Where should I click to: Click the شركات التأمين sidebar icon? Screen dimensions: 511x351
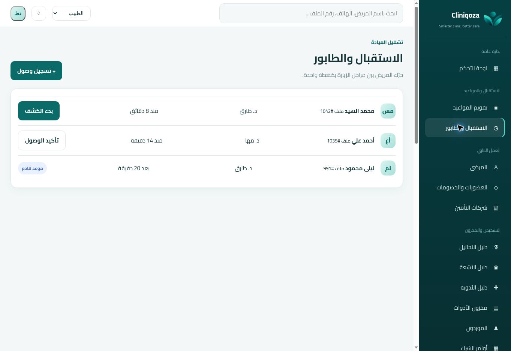tap(496, 208)
